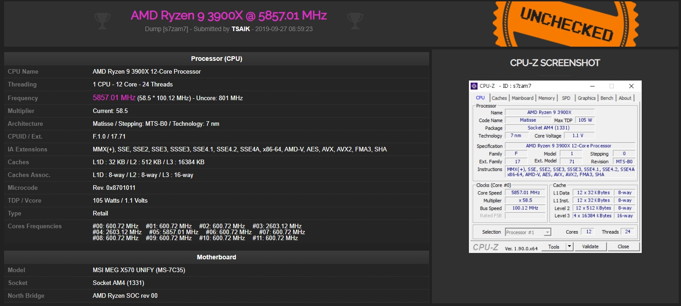Switch to the Graphics tab in CPU-Z
681x306 pixels.
(587, 98)
